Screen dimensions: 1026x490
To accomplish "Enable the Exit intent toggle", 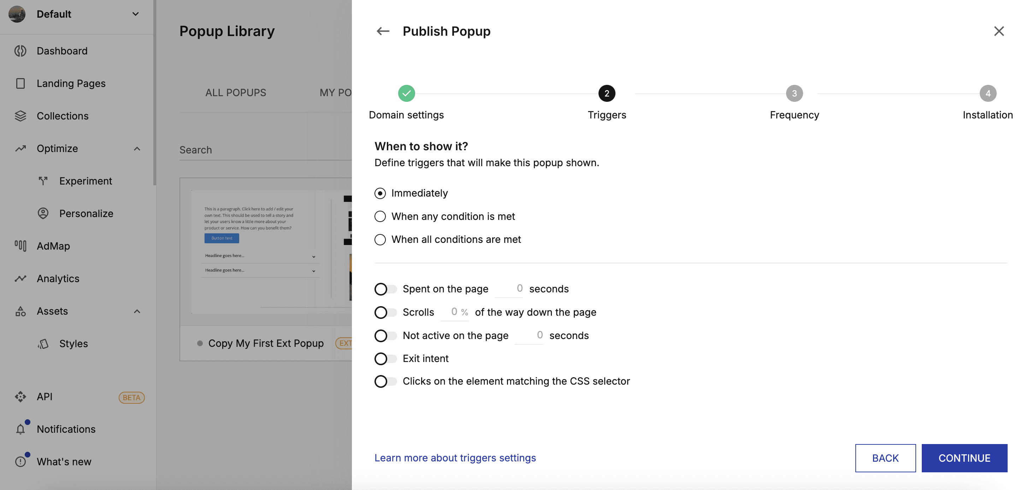I will [x=385, y=359].
